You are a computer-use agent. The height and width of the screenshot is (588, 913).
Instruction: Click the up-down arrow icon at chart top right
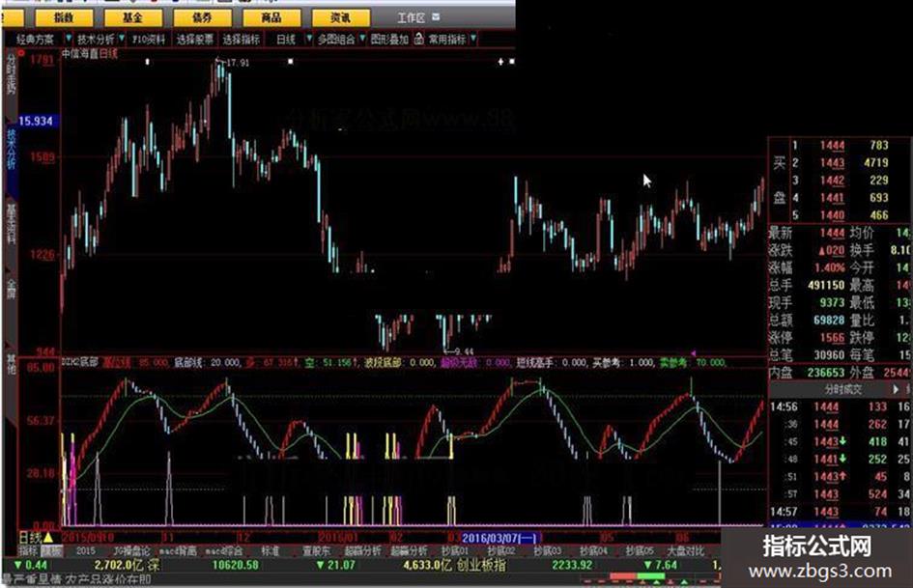pos(500,61)
